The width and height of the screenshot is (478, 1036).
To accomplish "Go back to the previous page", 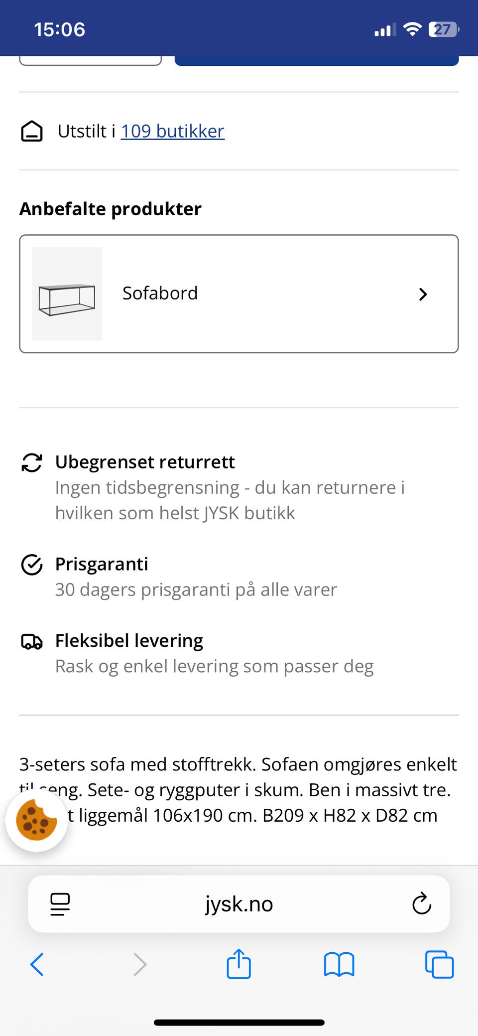I will (37, 964).
